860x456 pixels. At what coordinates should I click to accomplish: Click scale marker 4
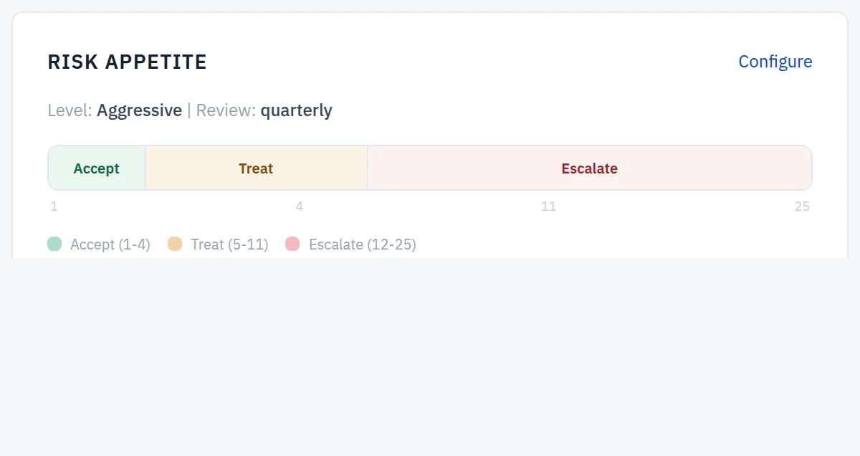[300, 206]
